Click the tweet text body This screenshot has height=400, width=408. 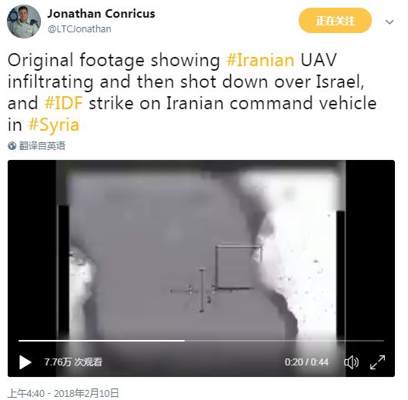(192, 92)
